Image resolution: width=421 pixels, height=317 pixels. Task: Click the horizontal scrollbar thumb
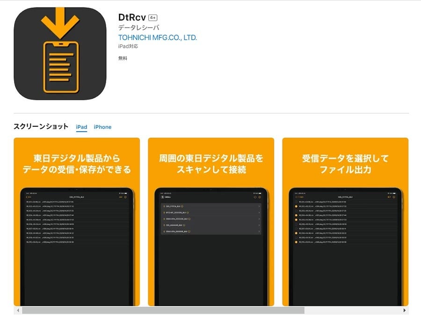[x=163, y=310]
